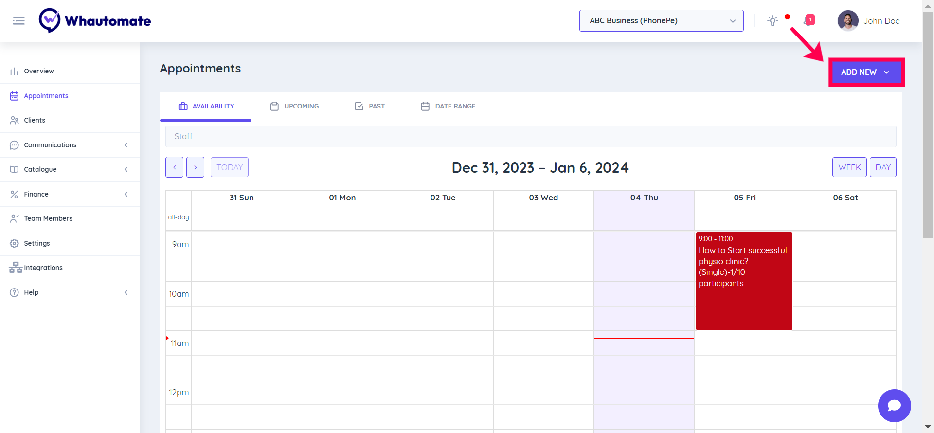Switch calendar to Day view
934x433 pixels.
point(882,167)
